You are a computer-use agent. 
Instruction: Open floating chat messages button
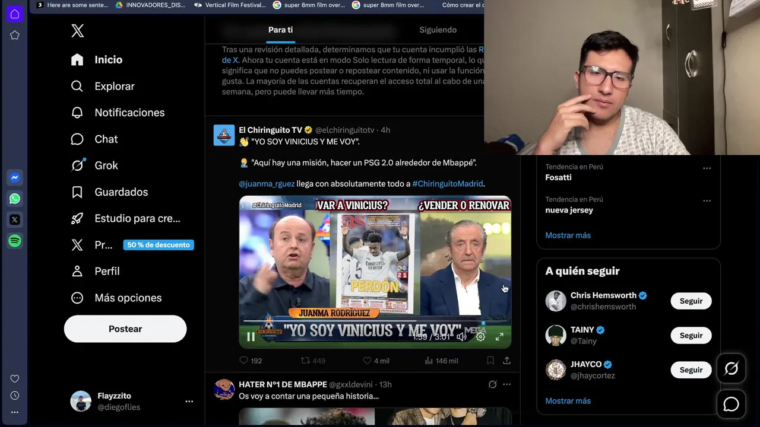click(x=731, y=404)
